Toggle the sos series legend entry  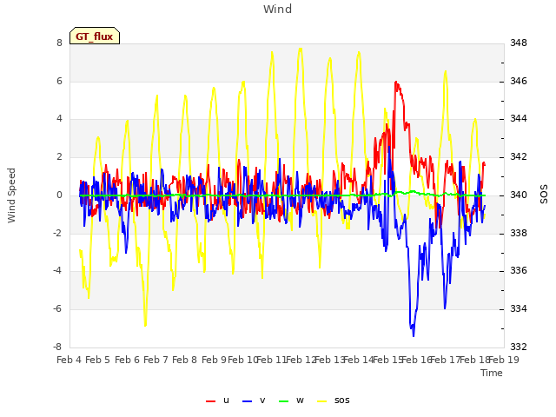point(333,400)
